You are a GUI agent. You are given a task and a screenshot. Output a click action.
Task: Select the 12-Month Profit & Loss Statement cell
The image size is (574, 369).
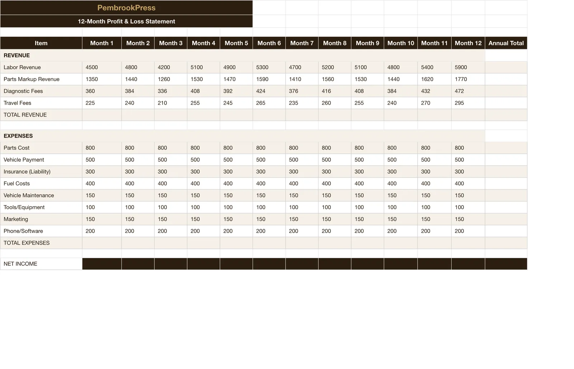click(126, 21)
